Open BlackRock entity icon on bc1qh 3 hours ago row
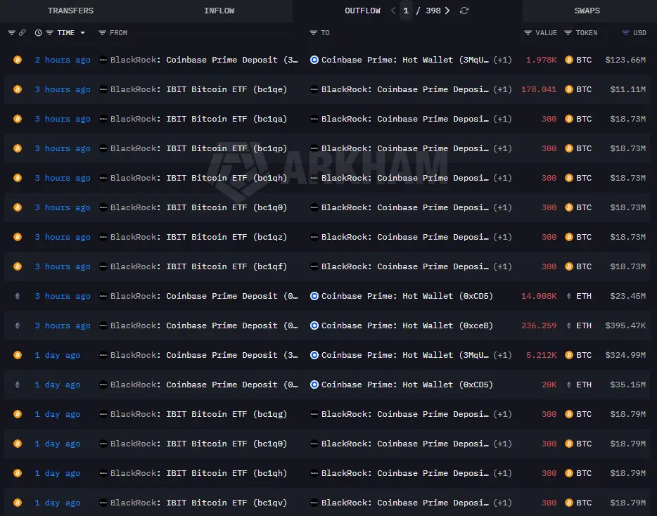This screenshot has height=516, width=657. tap(103, 178)
